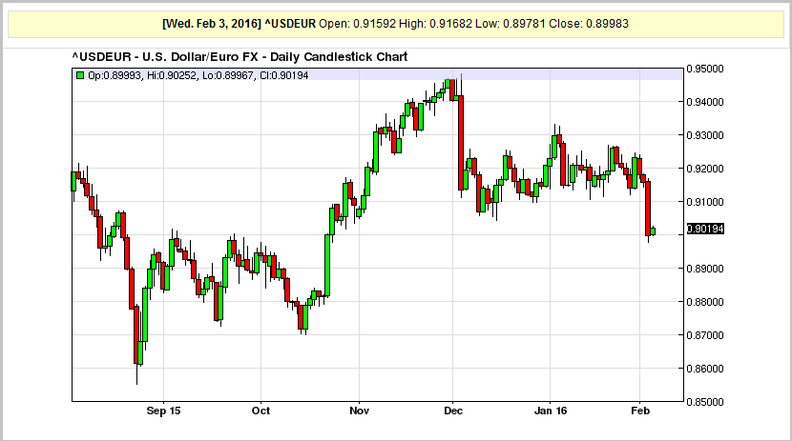Click the 0.88000 y-axis value

pyautogui.click(x=705, y=302)
